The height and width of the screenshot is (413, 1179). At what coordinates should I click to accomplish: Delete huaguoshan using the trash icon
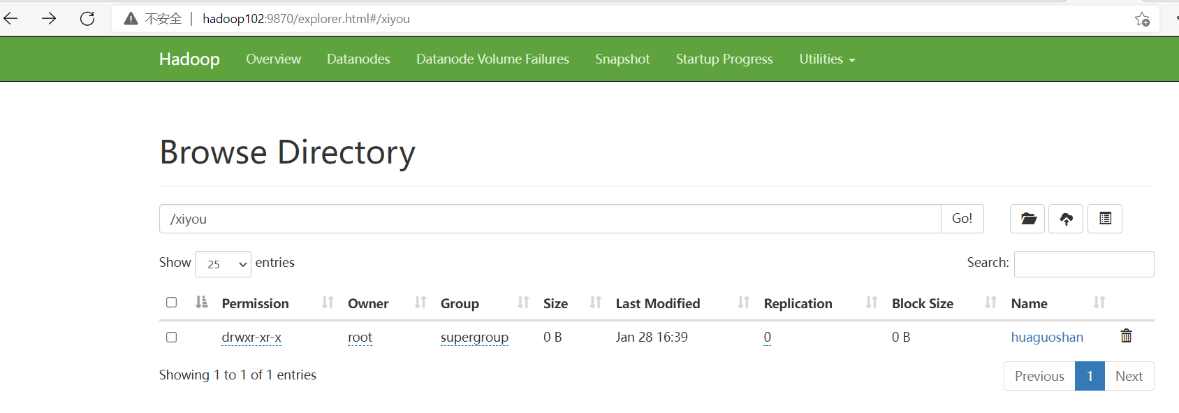1126,336
